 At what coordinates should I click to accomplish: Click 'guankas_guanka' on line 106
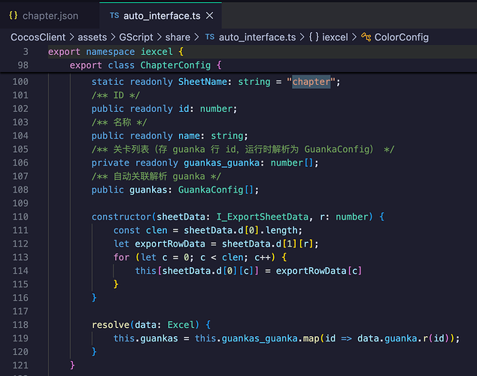[221, 162]
